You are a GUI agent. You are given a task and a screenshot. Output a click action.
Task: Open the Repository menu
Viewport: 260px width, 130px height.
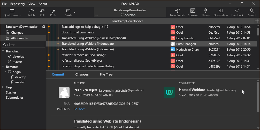point(18,4)
